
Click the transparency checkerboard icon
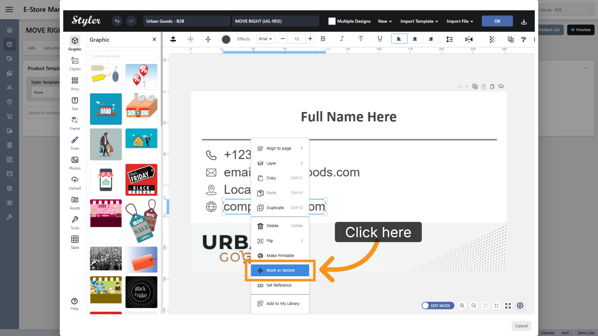tap(492, 39)
